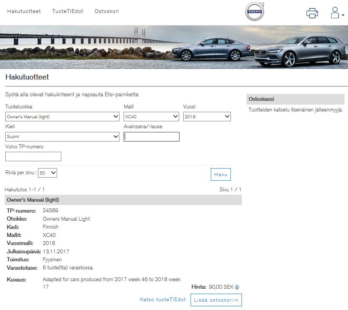Select TP-numero value 24589
Viewport: 348px width, 310px height.
[x=50, y=210]
